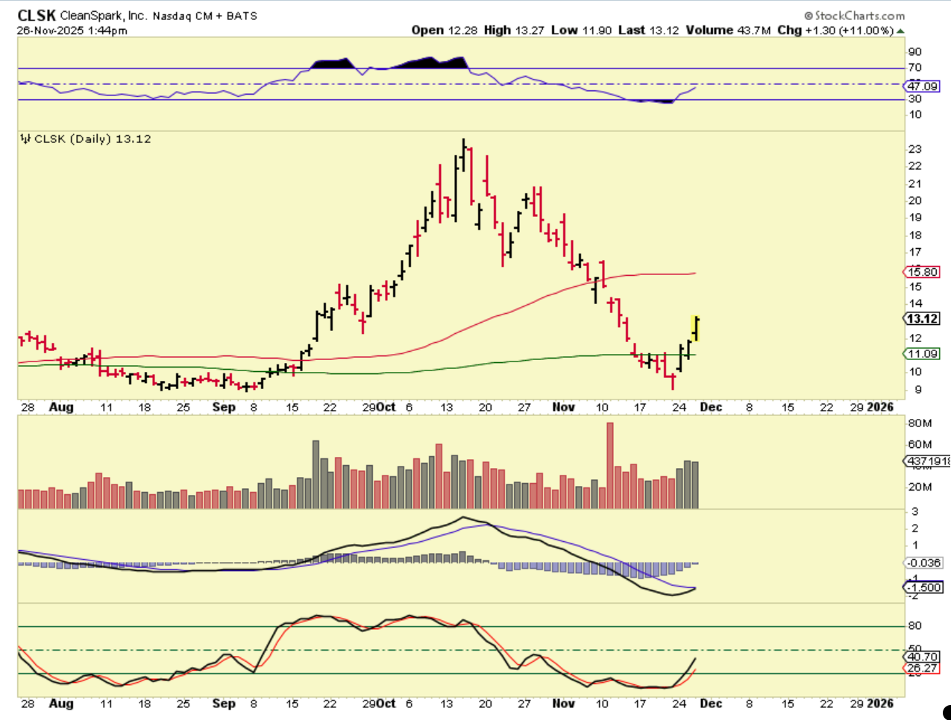This screenshot has height=720, width=951.
Task: Click the MACD histogram value tag -0.036
Action: click(923, 563)
